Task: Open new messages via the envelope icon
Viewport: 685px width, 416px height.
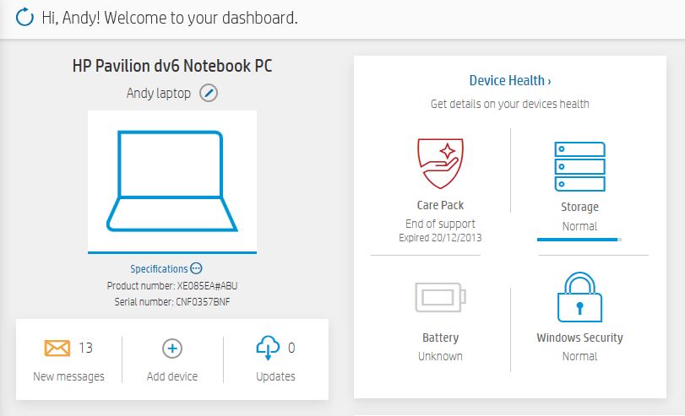Action: coord(57,348)
